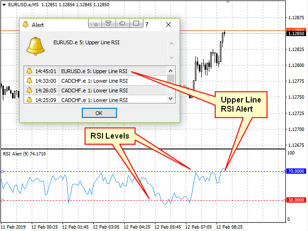The height and width of the screenshot is (231, 308).
Task: Click the bell icon in the 14:33:00 alert row
Action: coord(29,80)
